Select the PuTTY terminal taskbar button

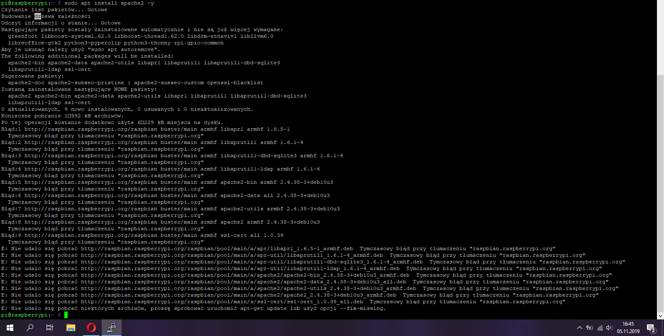tap(112, 328)
